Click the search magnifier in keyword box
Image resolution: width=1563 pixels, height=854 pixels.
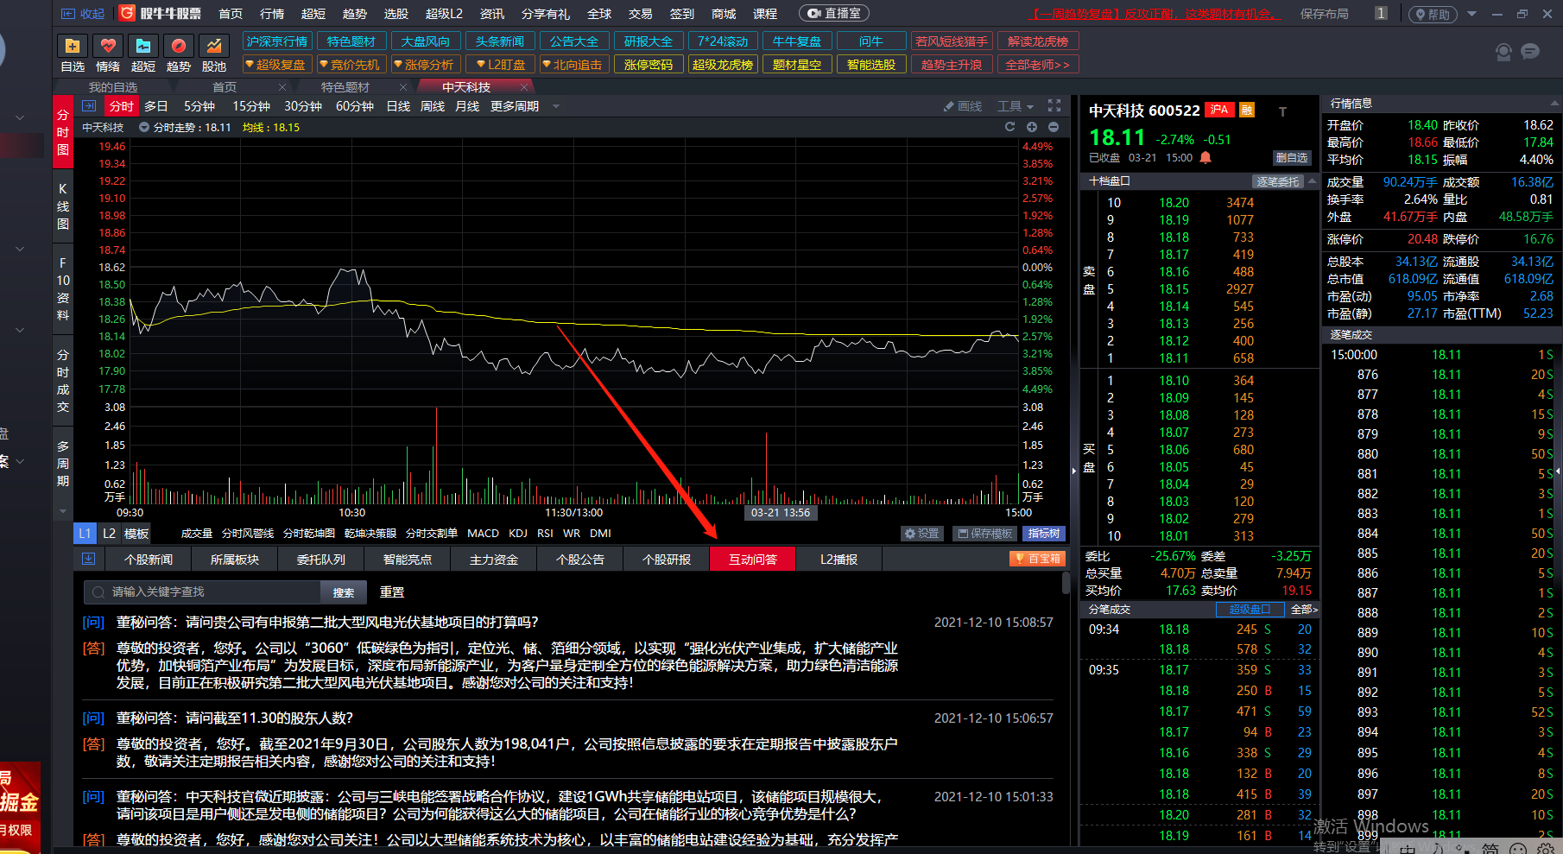pyautogui.click(x=98, y=591)
